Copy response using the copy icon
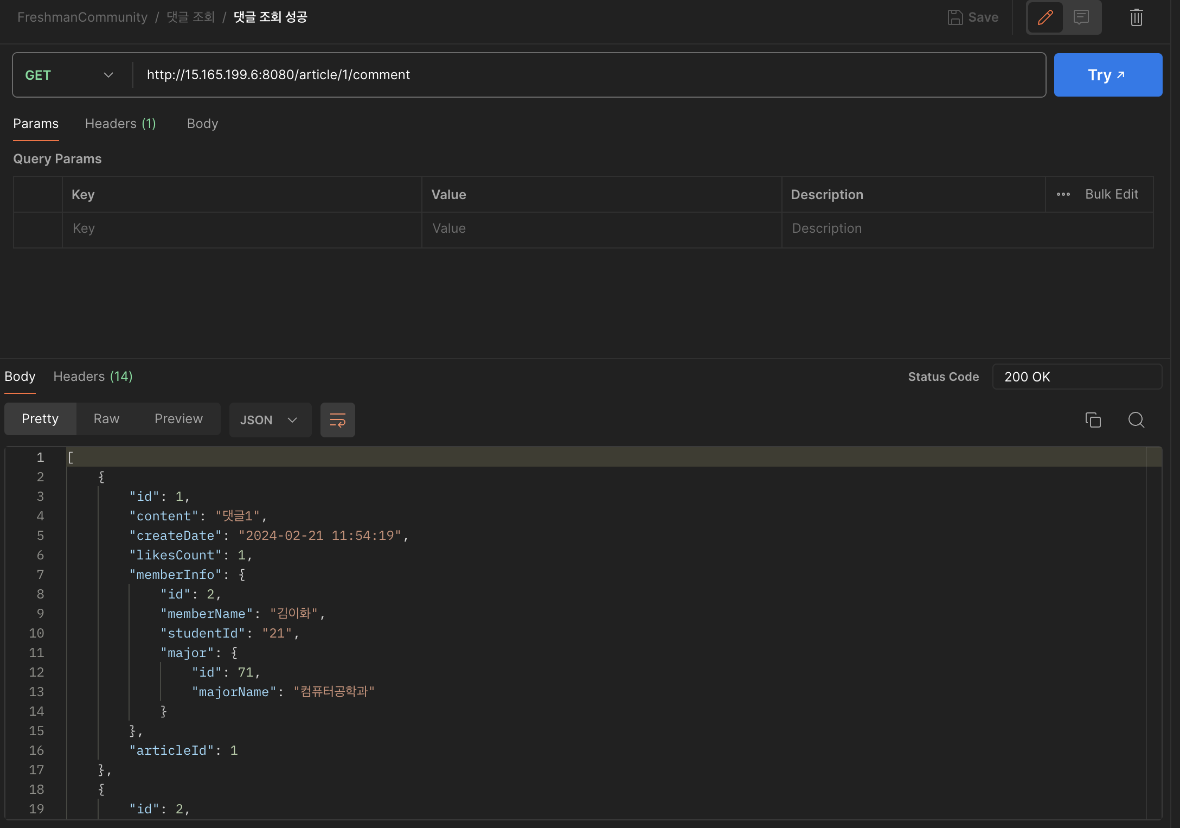 coord(1093,420)
